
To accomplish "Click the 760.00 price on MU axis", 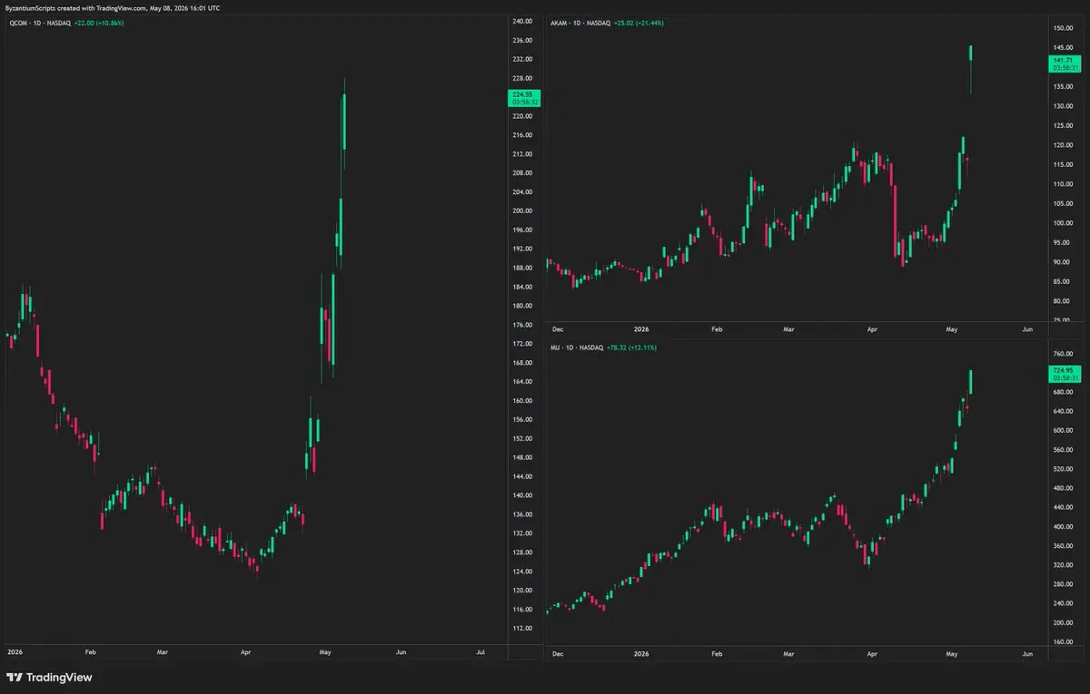I will click(x=1062, y=354).
